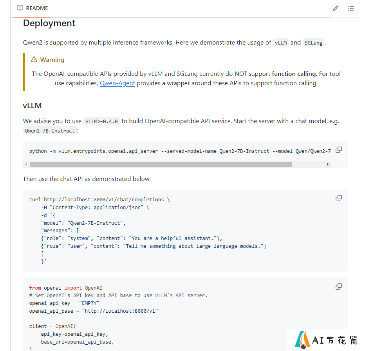365x351 pixels.
Task: Click the "api_key=openai_api_key," line
Action: coord(74,334)
